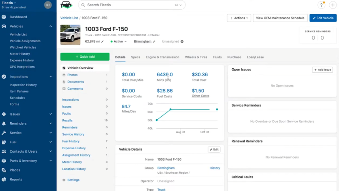Switch to Engine & Transmission tab
This screenshot has height=191, width=339.
[x=163, y=57]
